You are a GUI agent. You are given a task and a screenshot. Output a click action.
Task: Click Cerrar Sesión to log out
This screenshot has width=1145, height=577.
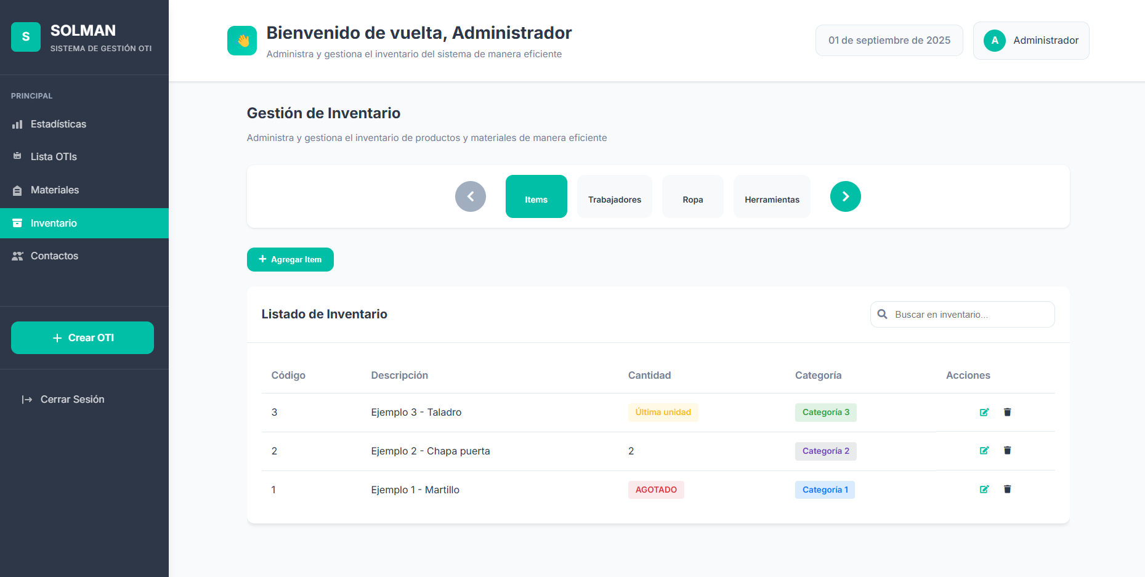pos(72,400)
